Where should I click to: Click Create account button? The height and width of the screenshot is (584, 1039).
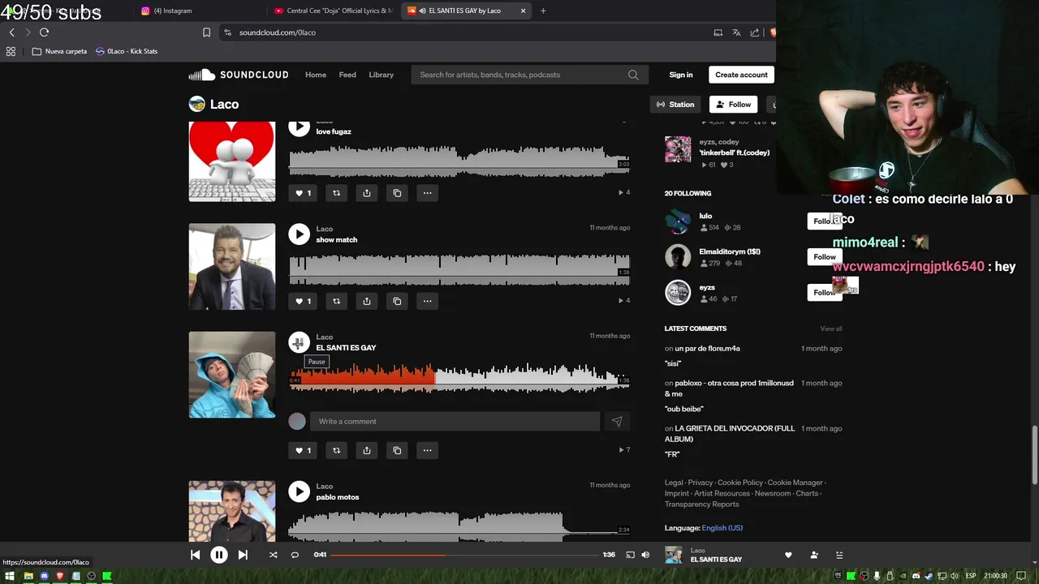[741, 75]
